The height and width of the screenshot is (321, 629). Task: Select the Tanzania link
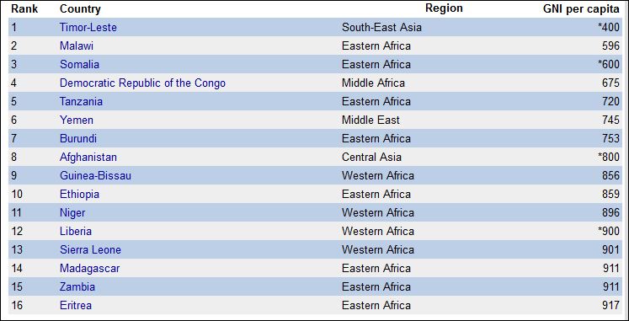(81, 101)
